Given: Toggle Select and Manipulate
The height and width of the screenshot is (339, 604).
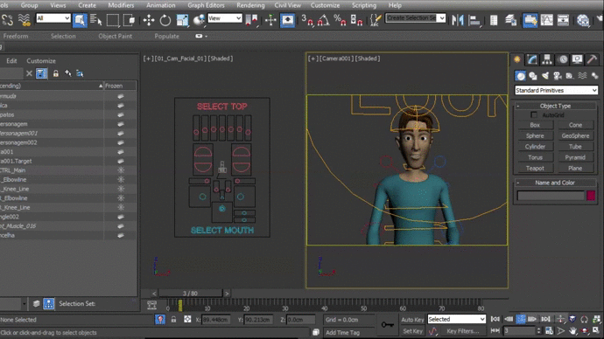Looking at the screenshot, I should point(270,20).
